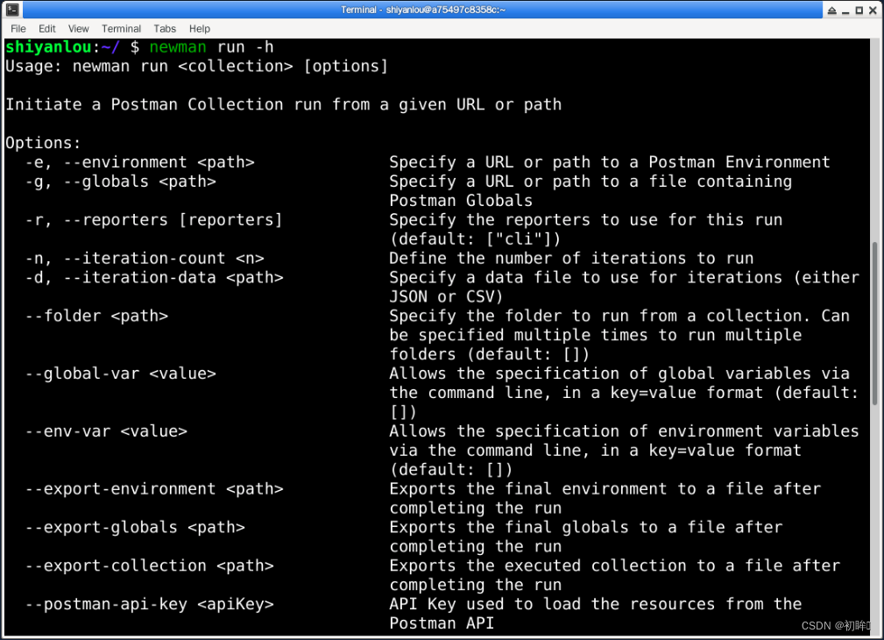884x640 pixels.
Task: Click the roll-up window button in title bar
Action: coord(832,11)
